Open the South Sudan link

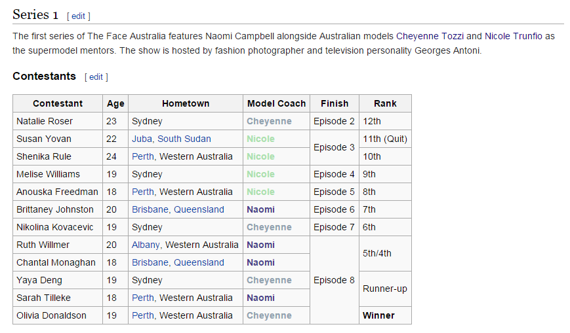(184, 139)
